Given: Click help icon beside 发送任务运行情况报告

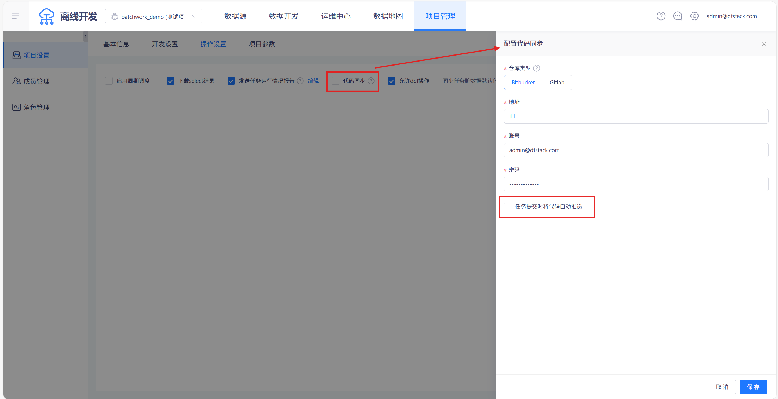Looking at the screenshot, I should [300, 81].
